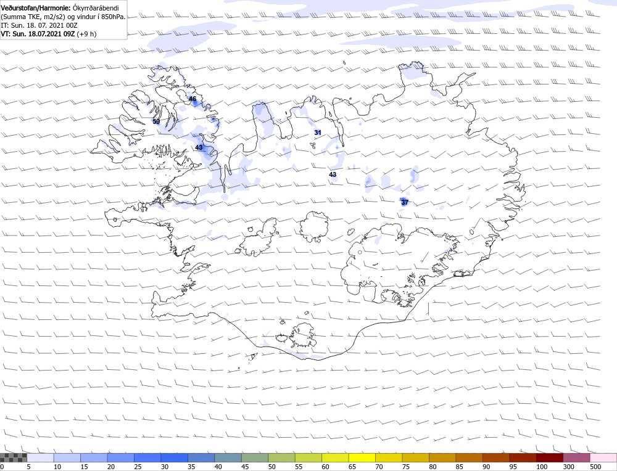The height and width of the screenshot is (471, 617).
Task: Click the checkered gray swatch for 0–5
Action: [x=14, y=457]
